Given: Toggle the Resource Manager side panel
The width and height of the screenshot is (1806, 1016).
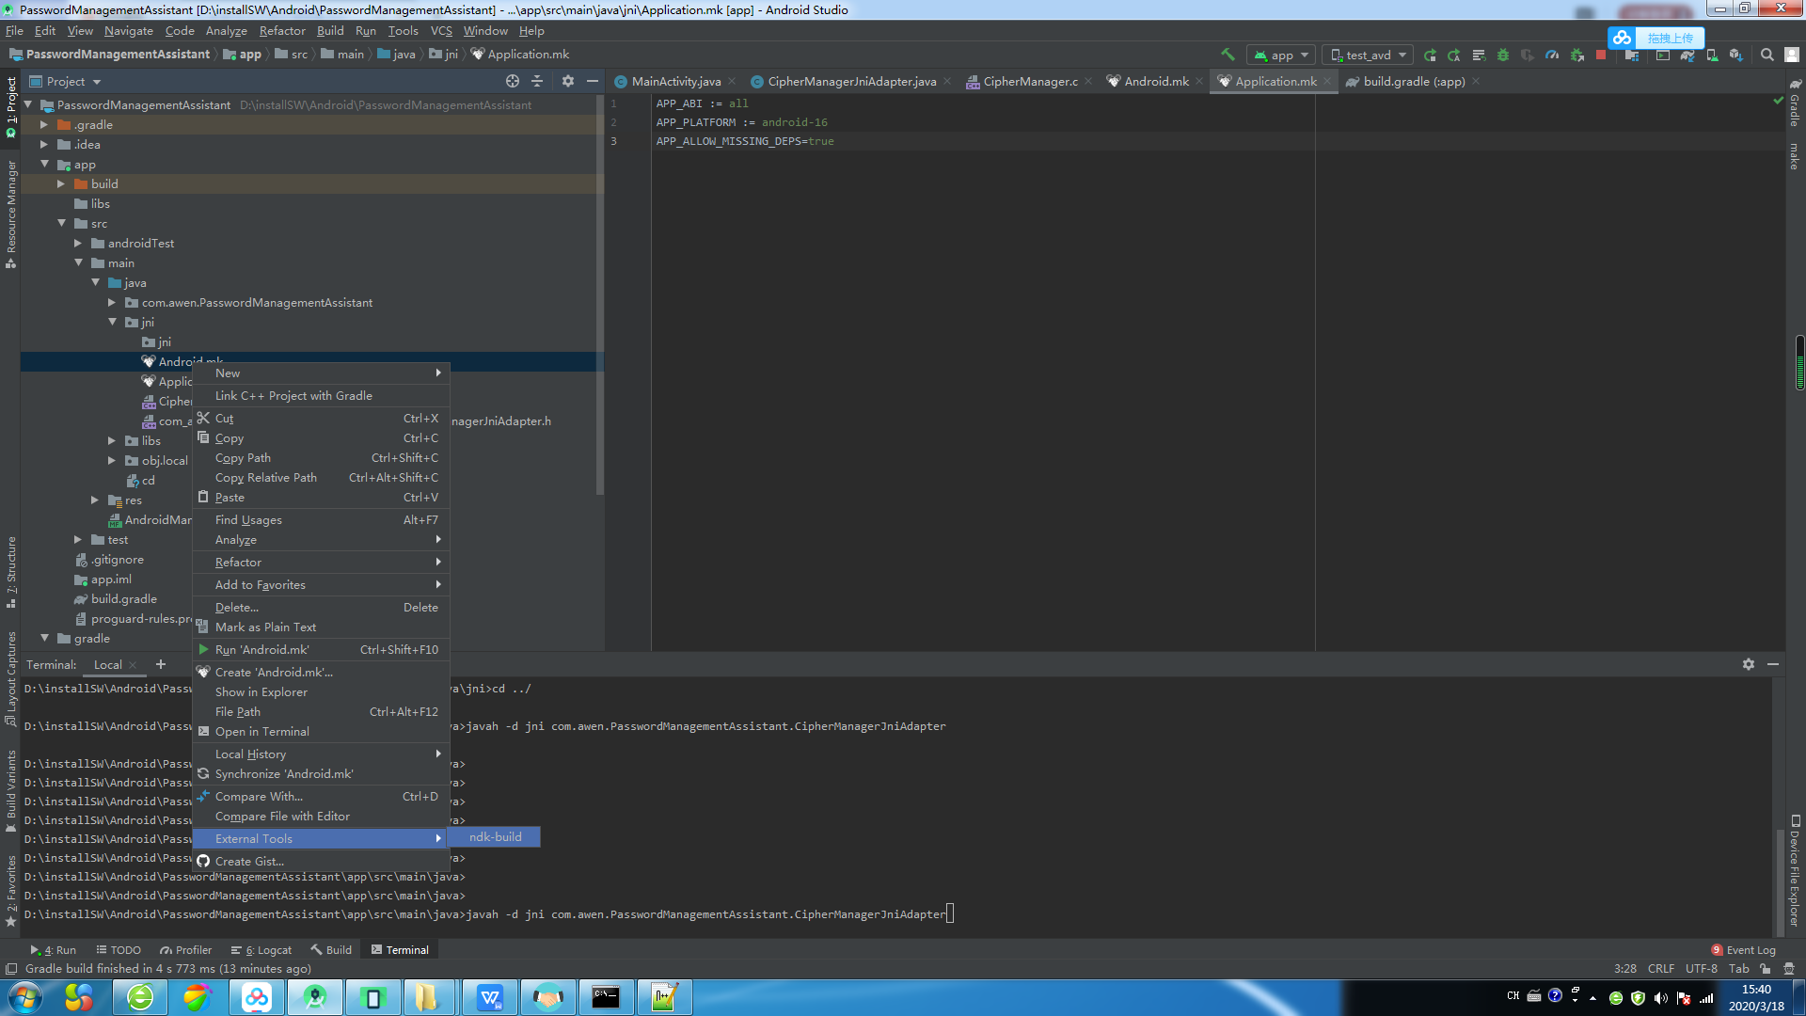Looking at the screenshot, I should coord(11,214).
